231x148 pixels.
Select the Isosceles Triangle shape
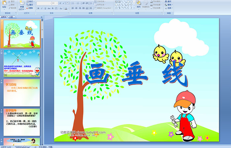[119, 5]
